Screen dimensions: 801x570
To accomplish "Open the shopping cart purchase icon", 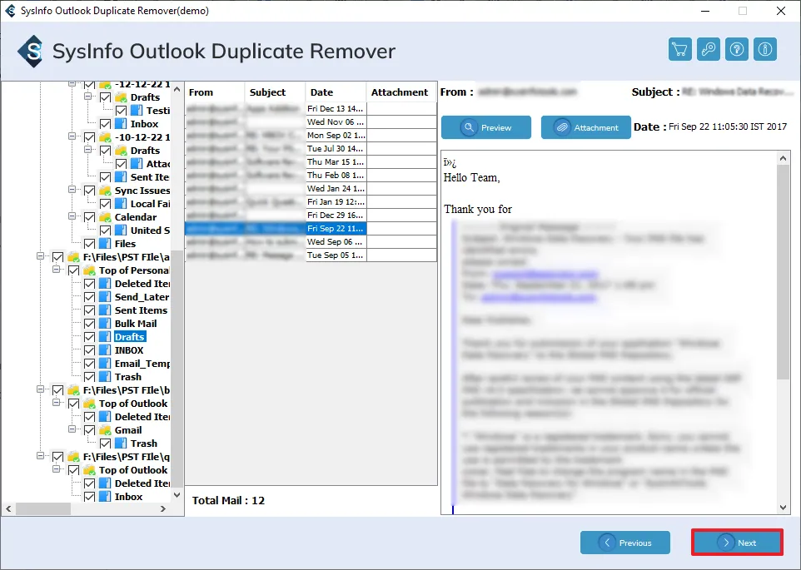I will point(680,49).
